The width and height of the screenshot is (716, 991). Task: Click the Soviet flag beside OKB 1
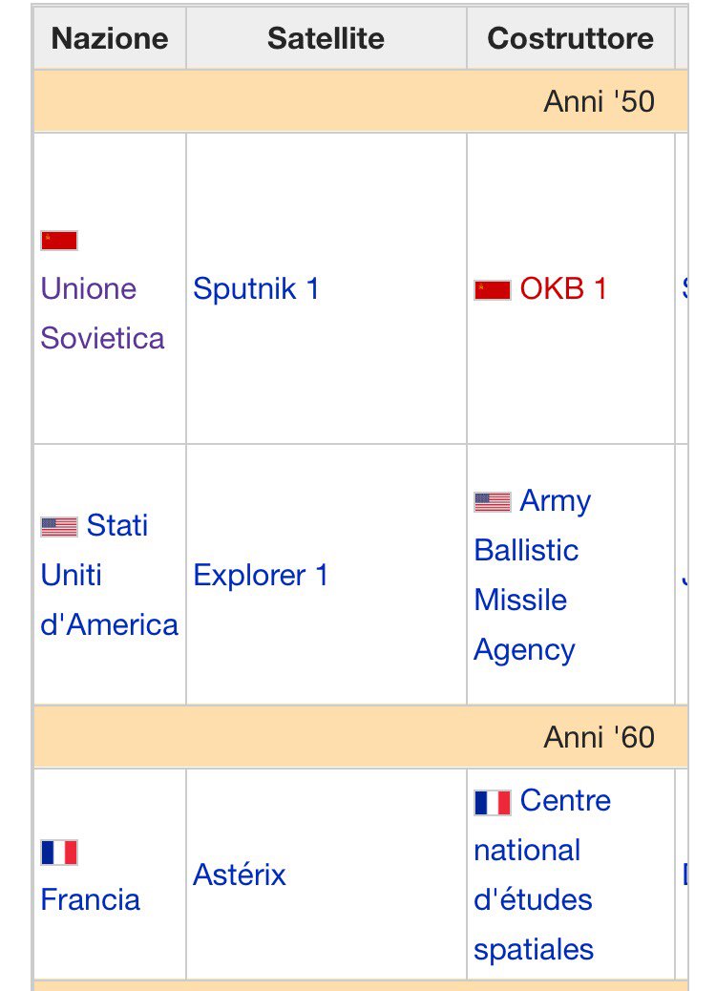tap(493, 289)
